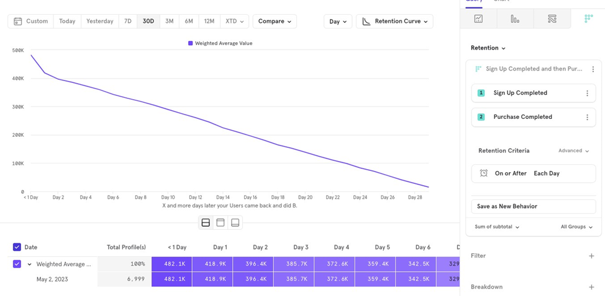Click the plus icon to add Filter
Viewport: 605px width, 296px height.
[x=591, y=256]
